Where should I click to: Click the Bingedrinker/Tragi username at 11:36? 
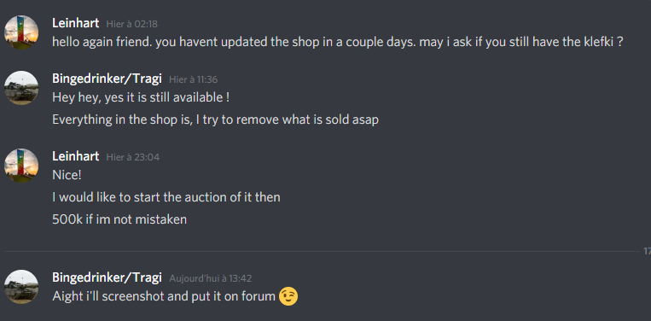pyautogui.click(x=108, y=79)
